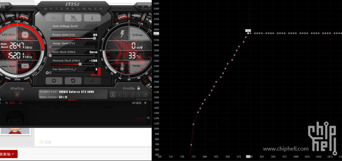Click the Power Limit slider handle
Viewport: 342px width, 161px height.
[95, 38]
